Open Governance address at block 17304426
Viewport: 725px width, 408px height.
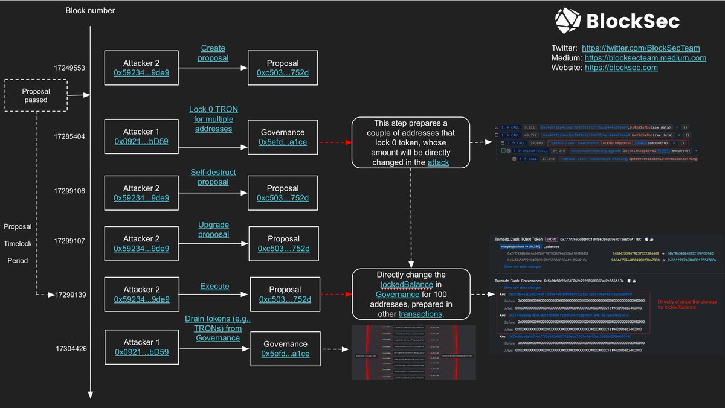click(285, 354)
